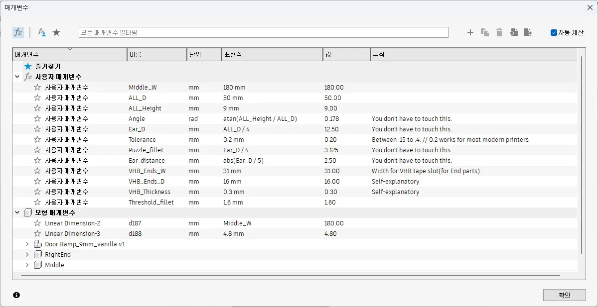598x307 pixels.
Task: Sort by 단위 column header
Action: (x=204, y=54)
